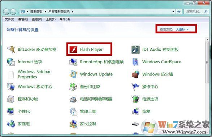The height and width of the screenshot is (137, 212).
Task: Click the 操作中心 flag icon
Action: [135, 87]
